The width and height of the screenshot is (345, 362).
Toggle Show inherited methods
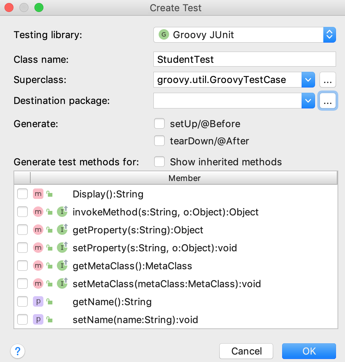[159, 162]
